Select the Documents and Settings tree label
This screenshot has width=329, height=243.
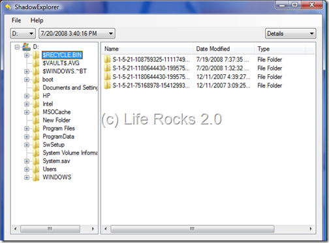point(70,87)
